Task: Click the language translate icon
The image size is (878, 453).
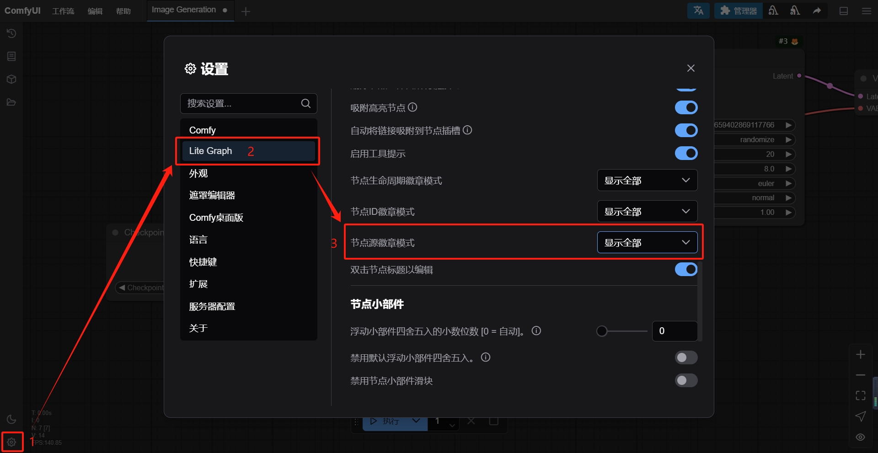Action: 698,11
